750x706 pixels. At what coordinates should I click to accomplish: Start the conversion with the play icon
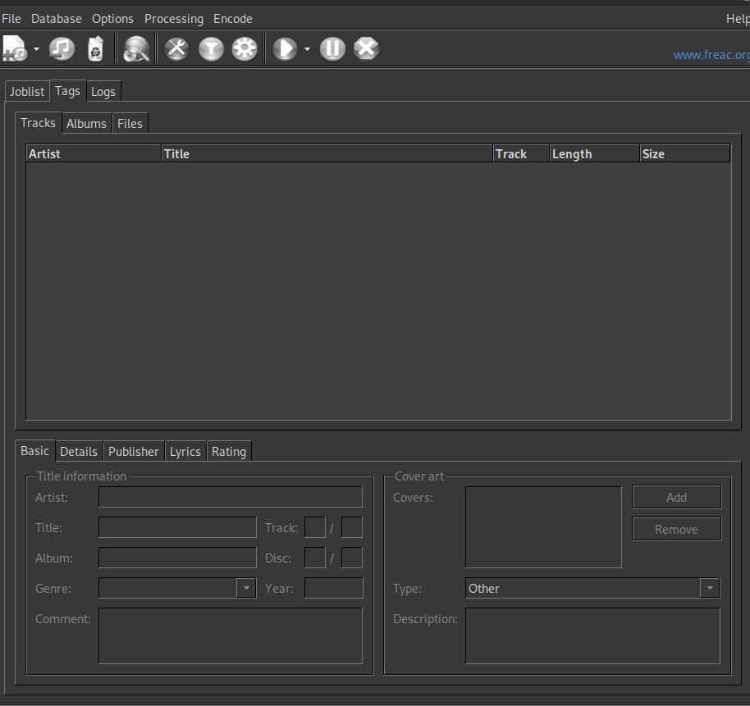tap(286, 48)
